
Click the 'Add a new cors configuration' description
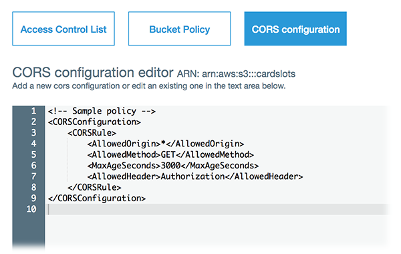click(x=149, y=86)
